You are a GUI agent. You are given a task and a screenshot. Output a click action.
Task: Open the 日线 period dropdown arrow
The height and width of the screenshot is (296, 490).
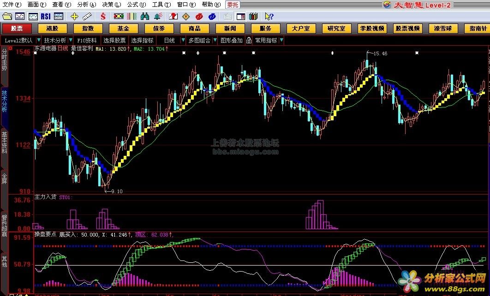click(x=182, y=40)
